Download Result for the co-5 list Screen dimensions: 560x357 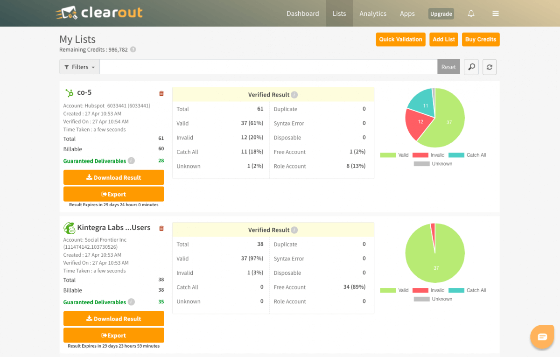pyautogui.click(x=113, y=177)
